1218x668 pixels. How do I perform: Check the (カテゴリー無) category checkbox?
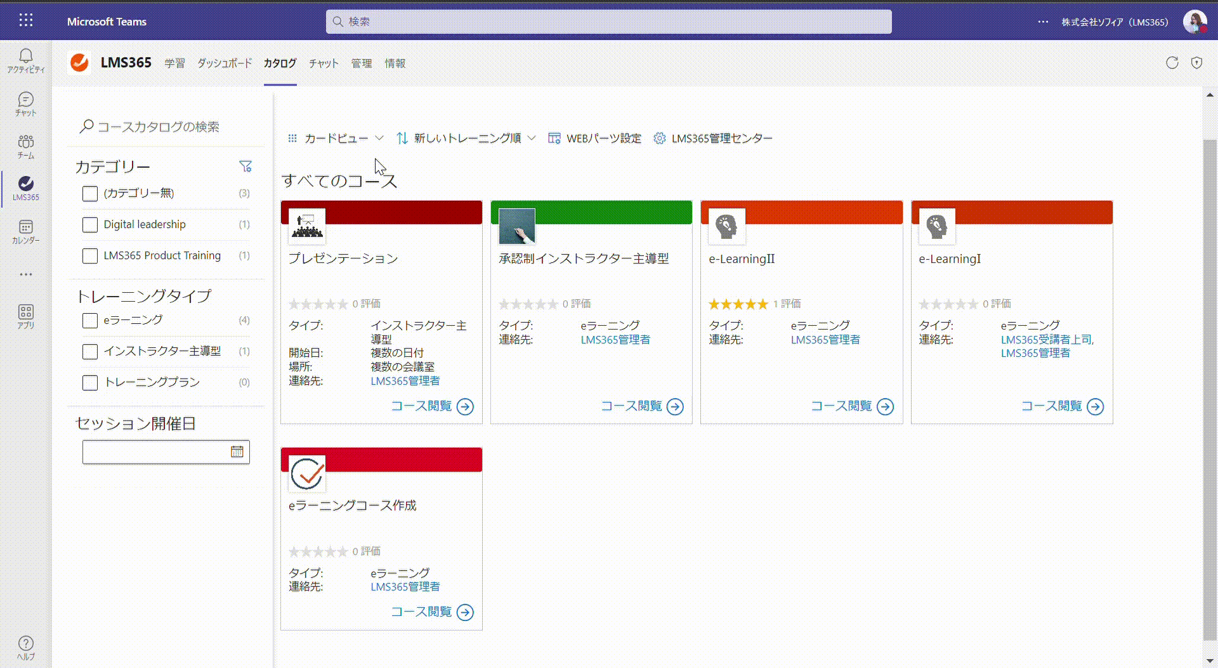coord(90,193)
